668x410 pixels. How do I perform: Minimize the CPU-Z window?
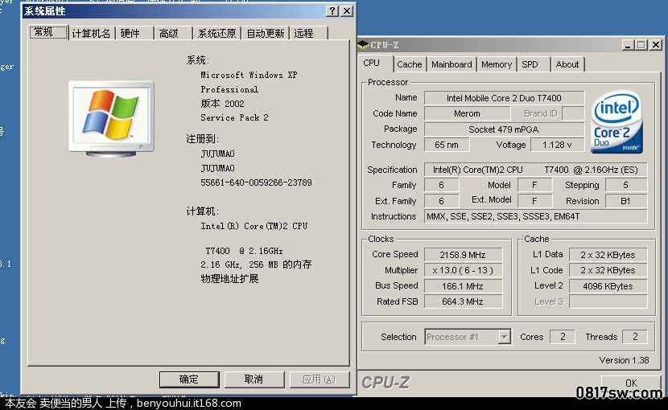pos(627,45)
